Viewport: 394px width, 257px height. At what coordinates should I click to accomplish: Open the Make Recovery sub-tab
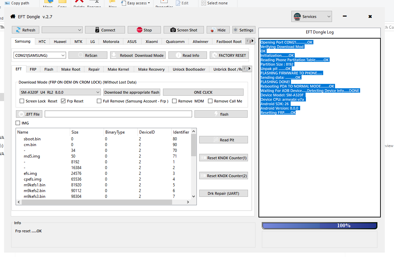[x=151, y=69]
